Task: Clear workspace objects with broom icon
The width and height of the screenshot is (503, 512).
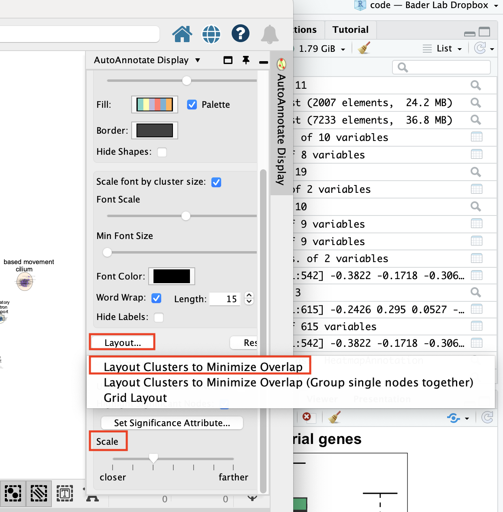Action: pos(364,48)
